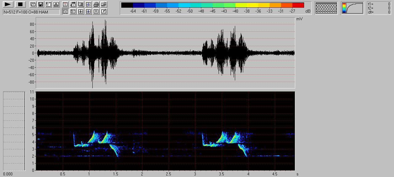Image resolution: width=394 pixels, height=177 pixels.
Task: Click the crosshatched pattern button
Action: point(326,8)
